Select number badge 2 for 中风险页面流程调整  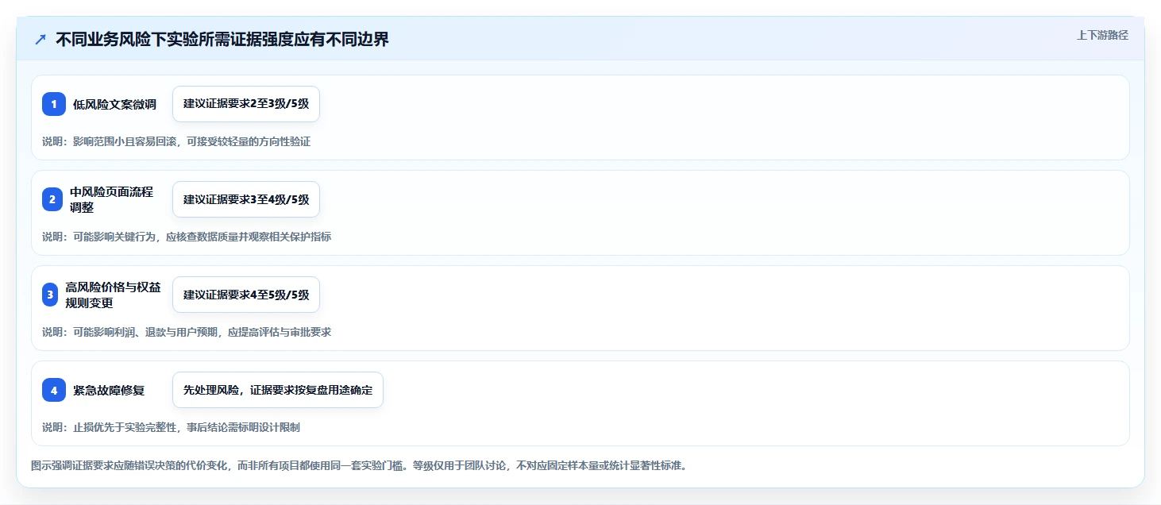point(52,199)
